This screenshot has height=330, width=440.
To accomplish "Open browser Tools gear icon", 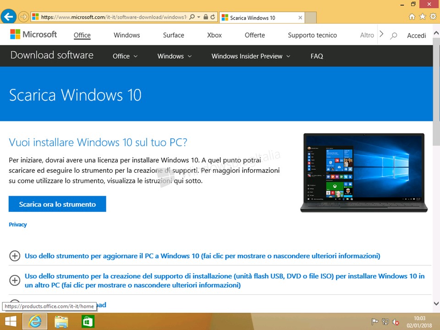I will coord(433,17).
